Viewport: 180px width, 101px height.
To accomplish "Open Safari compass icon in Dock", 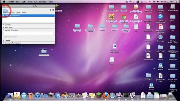I will [x=112, y=95].
